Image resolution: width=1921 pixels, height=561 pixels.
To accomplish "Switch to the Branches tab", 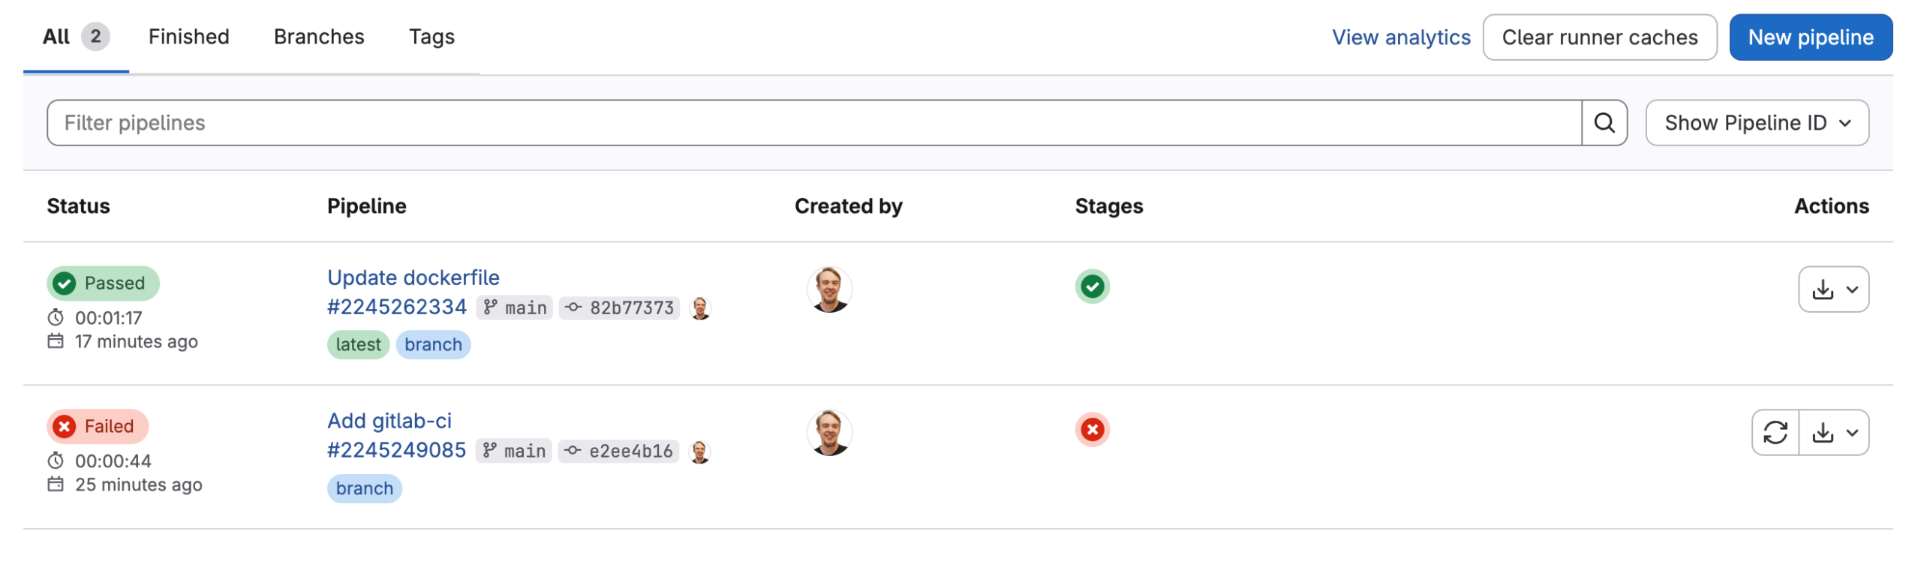I will tap(319, 37).
